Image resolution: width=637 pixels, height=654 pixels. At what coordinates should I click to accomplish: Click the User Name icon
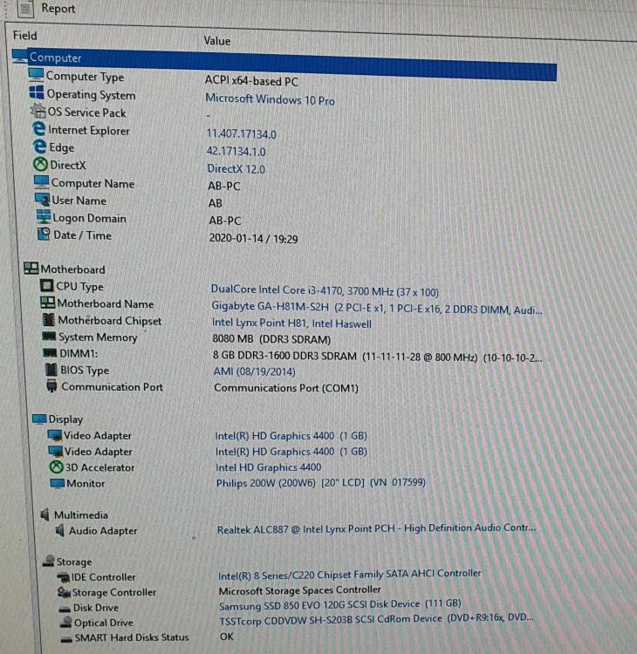(x=43, y=200)
